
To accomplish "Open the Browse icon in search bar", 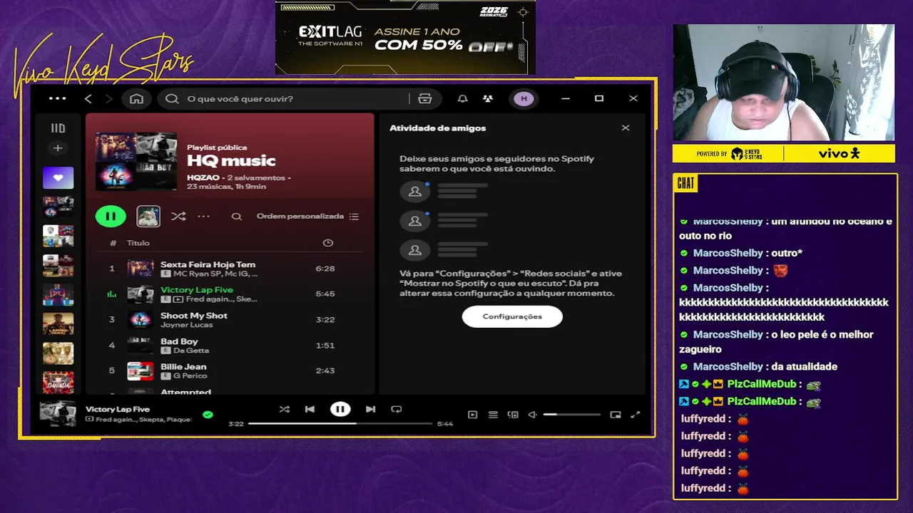I will point(425,98).
